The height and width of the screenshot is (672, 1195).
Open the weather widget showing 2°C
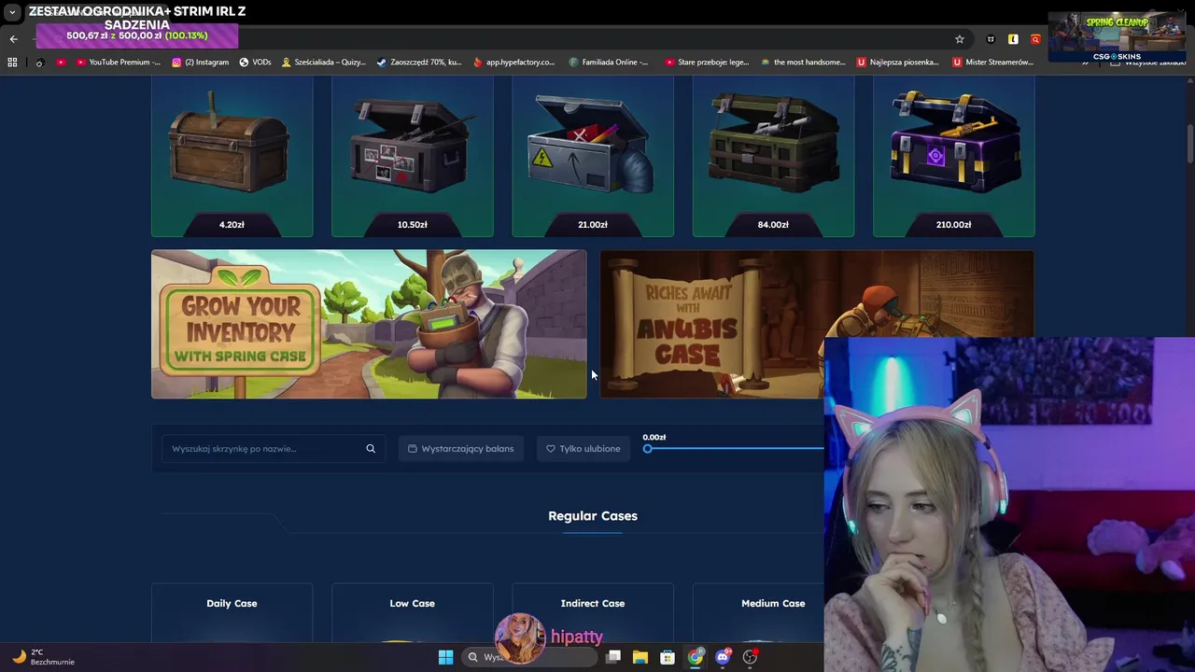click(44, 657)
